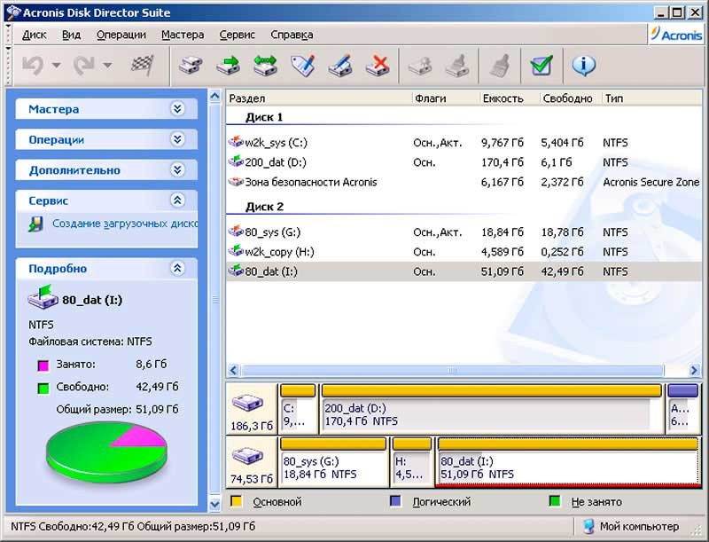
Task: Collapse the Подробно details panel
Action: click(177, 268)
